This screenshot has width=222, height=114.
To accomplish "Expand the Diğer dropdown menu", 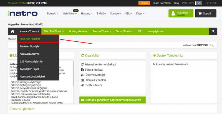I will (140, 14).
